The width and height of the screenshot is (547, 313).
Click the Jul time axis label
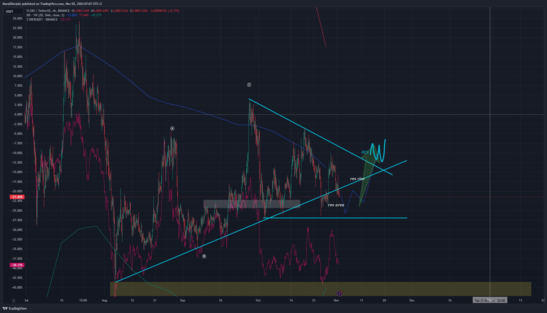coord(26,300)
